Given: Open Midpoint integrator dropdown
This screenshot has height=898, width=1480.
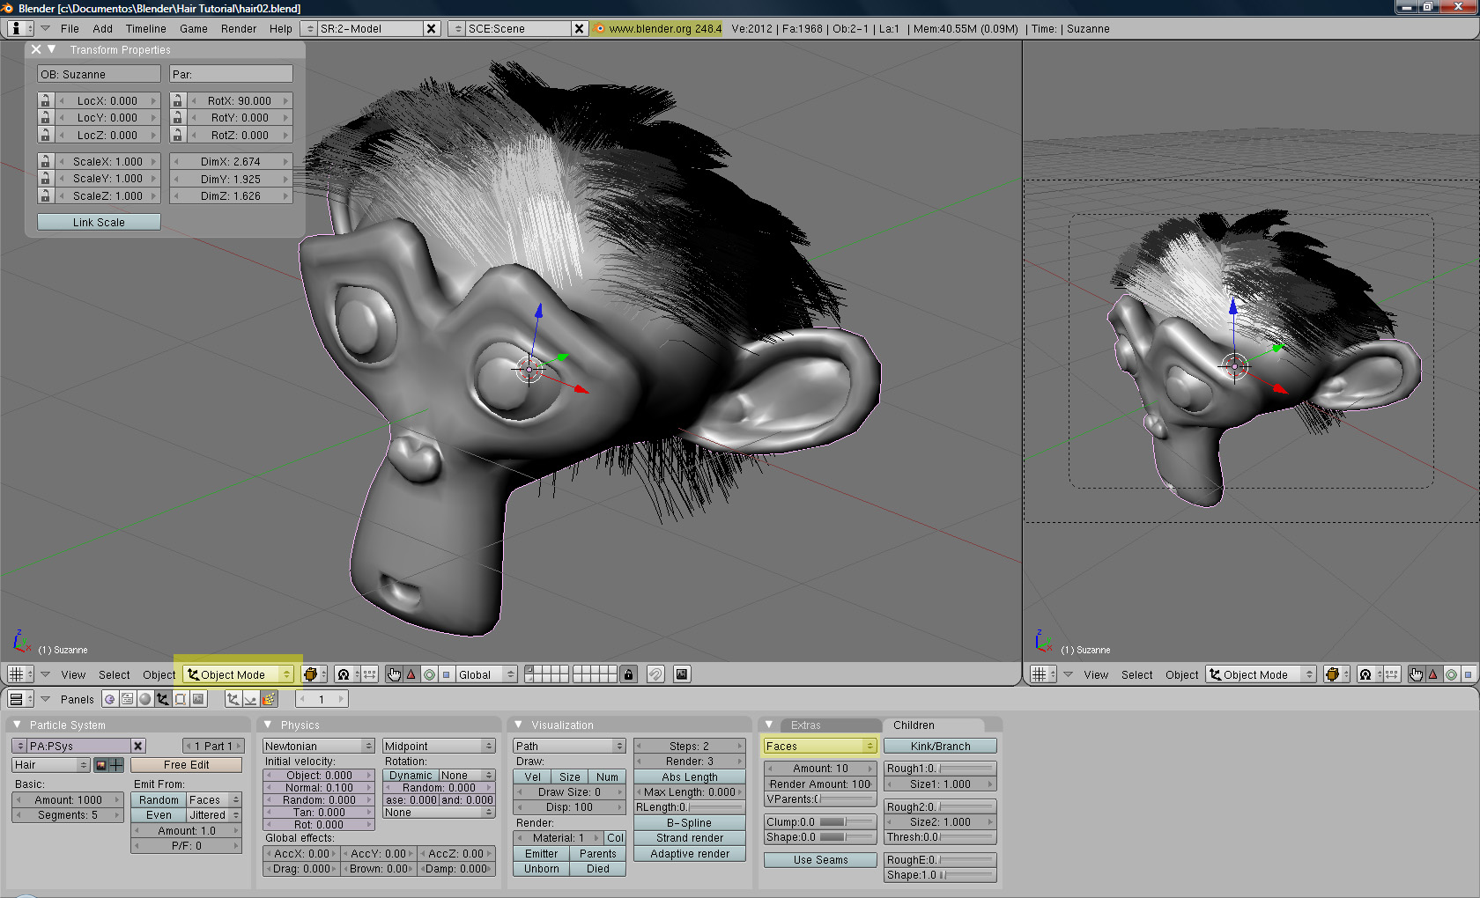Looking at the screenshot, I should point(439,746).
